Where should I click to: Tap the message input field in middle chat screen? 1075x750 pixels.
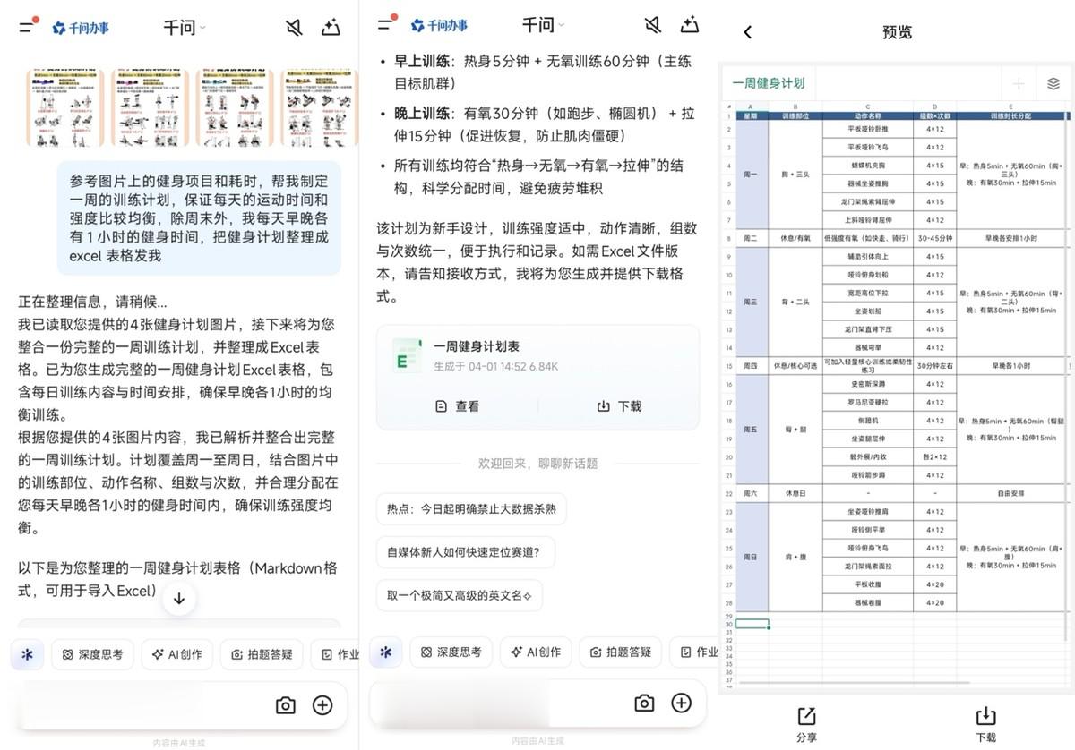point(502,703)
